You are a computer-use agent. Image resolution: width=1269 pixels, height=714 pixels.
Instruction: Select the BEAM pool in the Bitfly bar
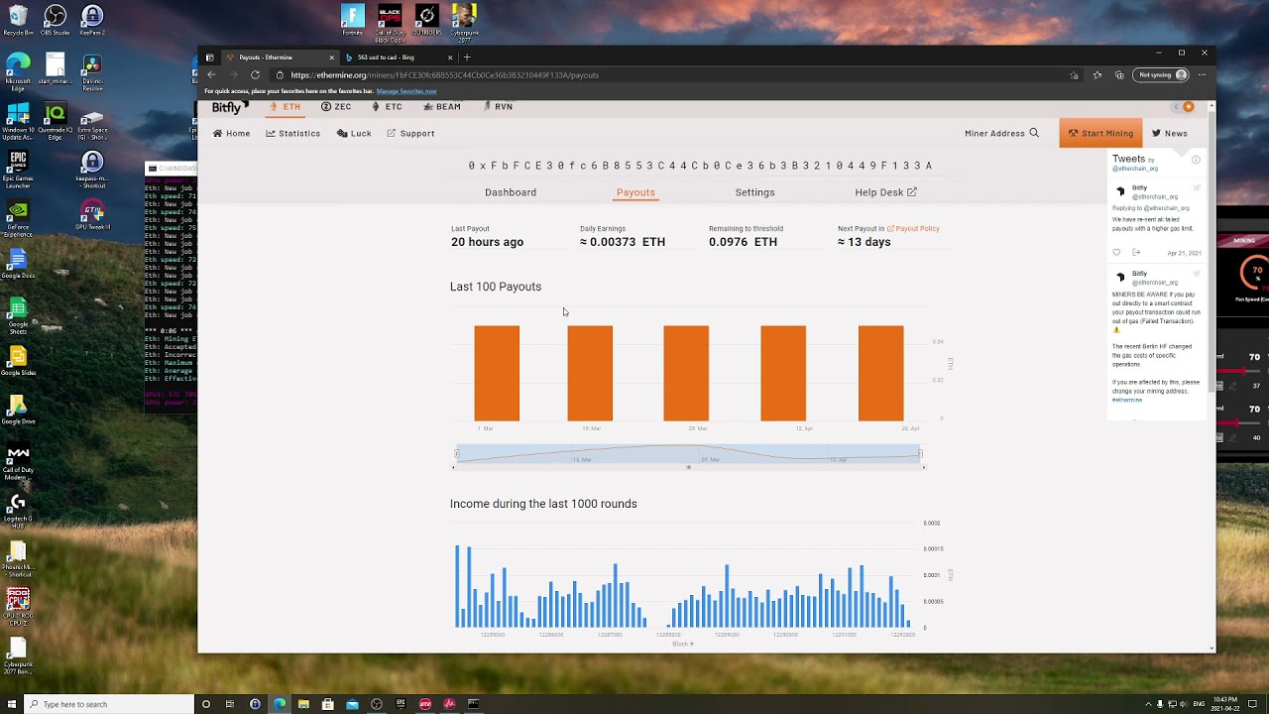442,106
